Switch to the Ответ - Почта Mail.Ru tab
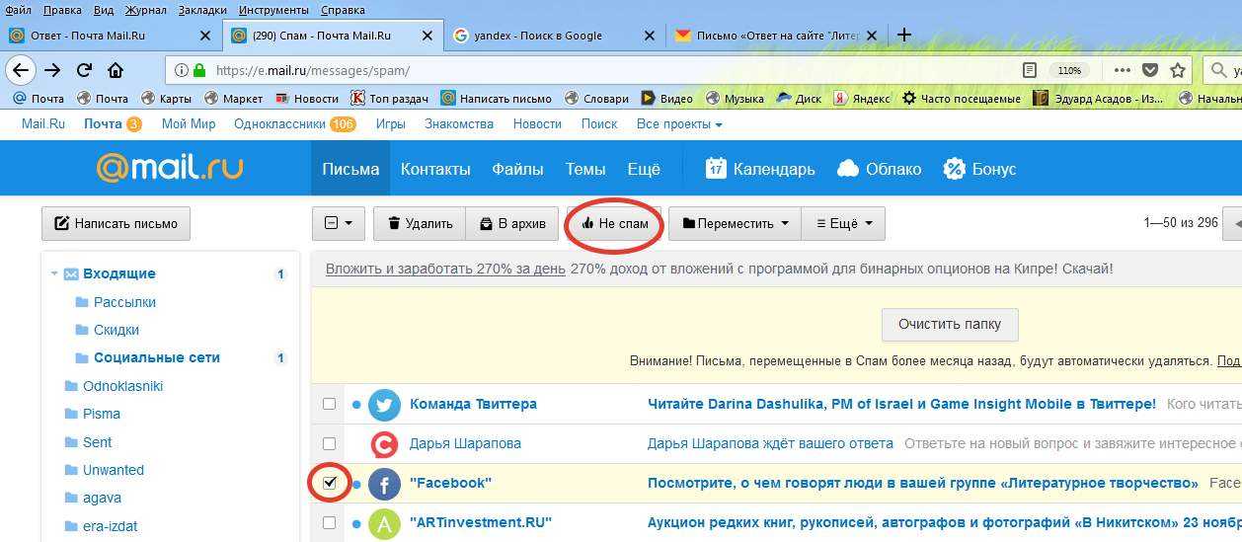1242x542 pixels. pyautogui.click(x=109, y=35)
